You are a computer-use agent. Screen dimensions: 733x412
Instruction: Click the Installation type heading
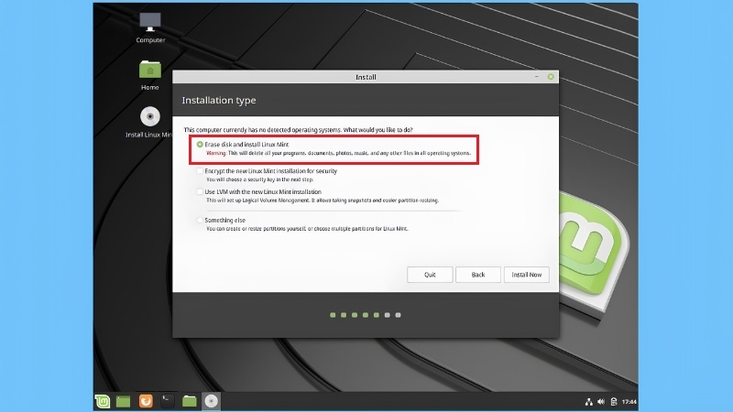coord(219,100)
